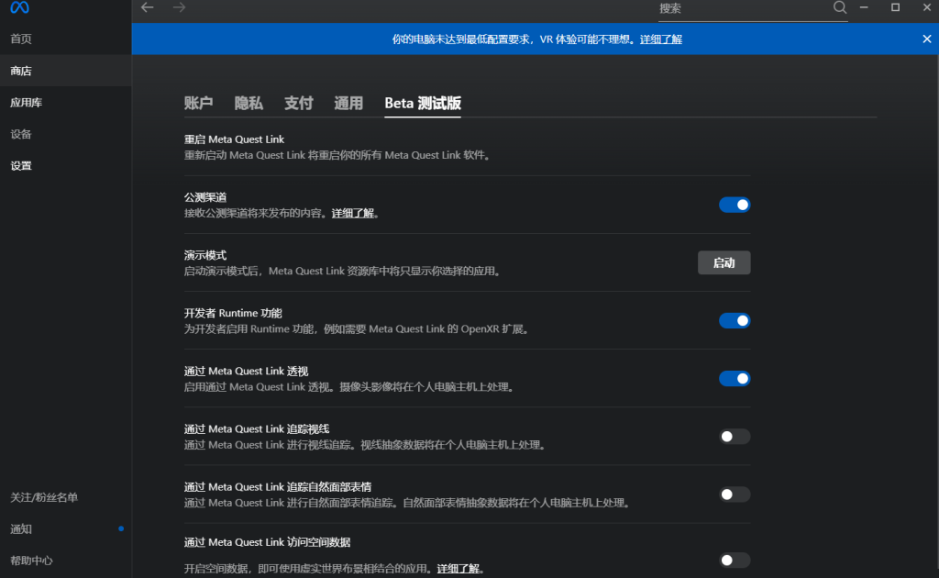Click 详细了解 link under 公测渠道
The height and width of the screenshot is (578, 939).
click(353, 213)
